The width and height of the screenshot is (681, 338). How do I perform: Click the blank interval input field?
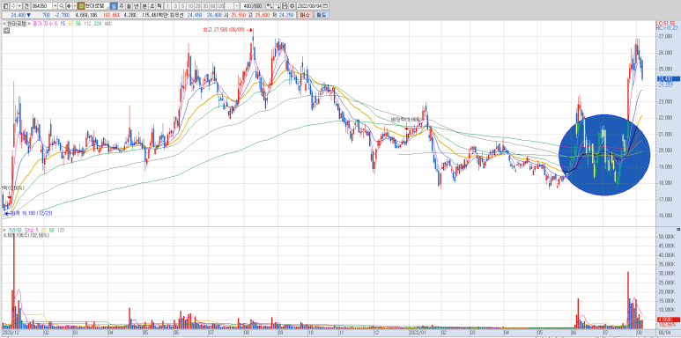[x=229, y=6]
